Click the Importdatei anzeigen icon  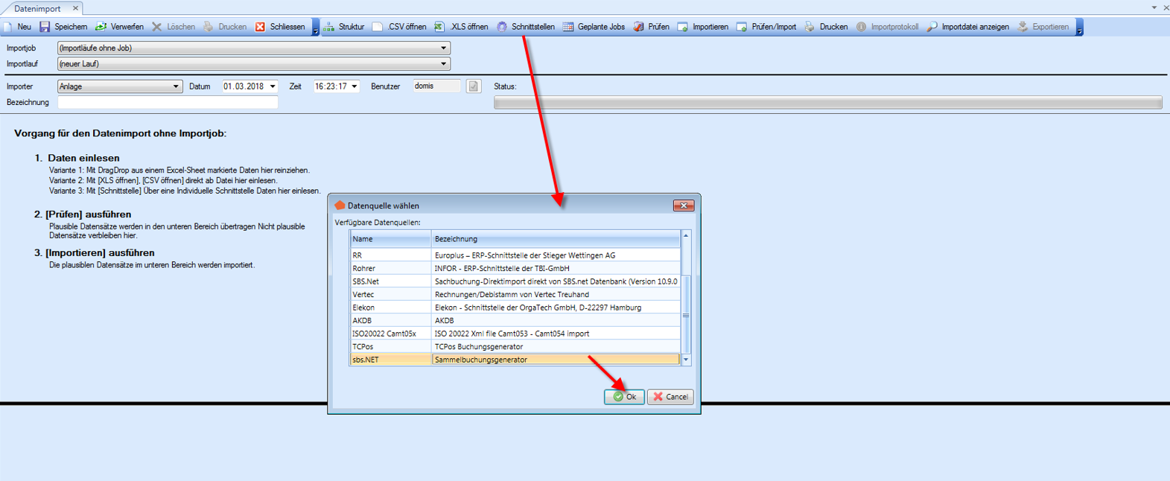(932, 27)
